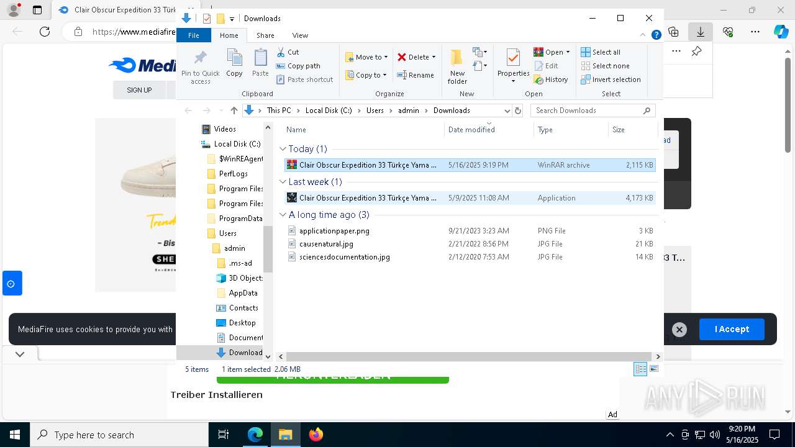Switch to the Home ribbon tab
795x447 pixels.
click(229, 35)
